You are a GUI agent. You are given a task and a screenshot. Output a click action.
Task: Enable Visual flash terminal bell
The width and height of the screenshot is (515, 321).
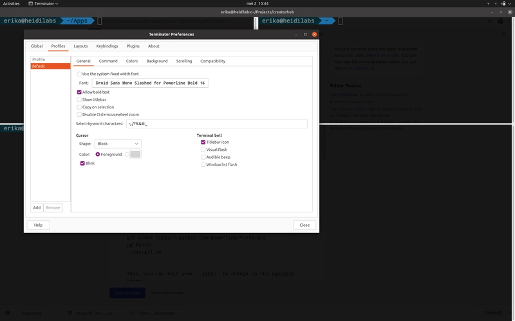click(203, 150)
